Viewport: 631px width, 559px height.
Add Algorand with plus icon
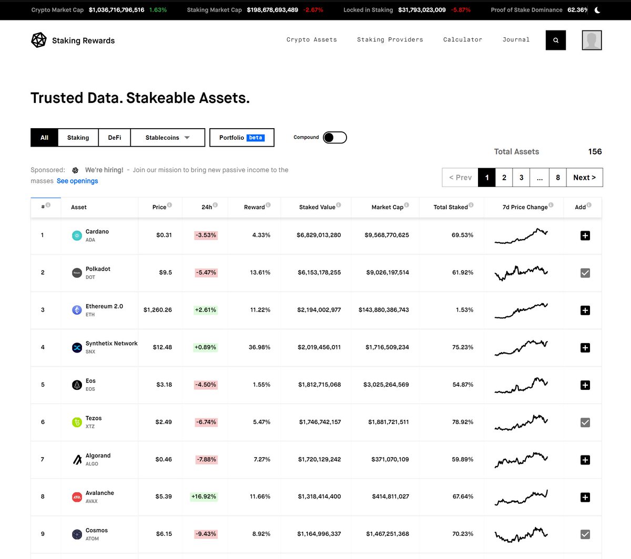point(585,460)
